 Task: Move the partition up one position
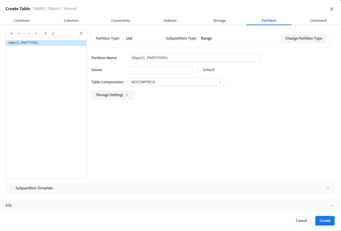pos(29,34)
